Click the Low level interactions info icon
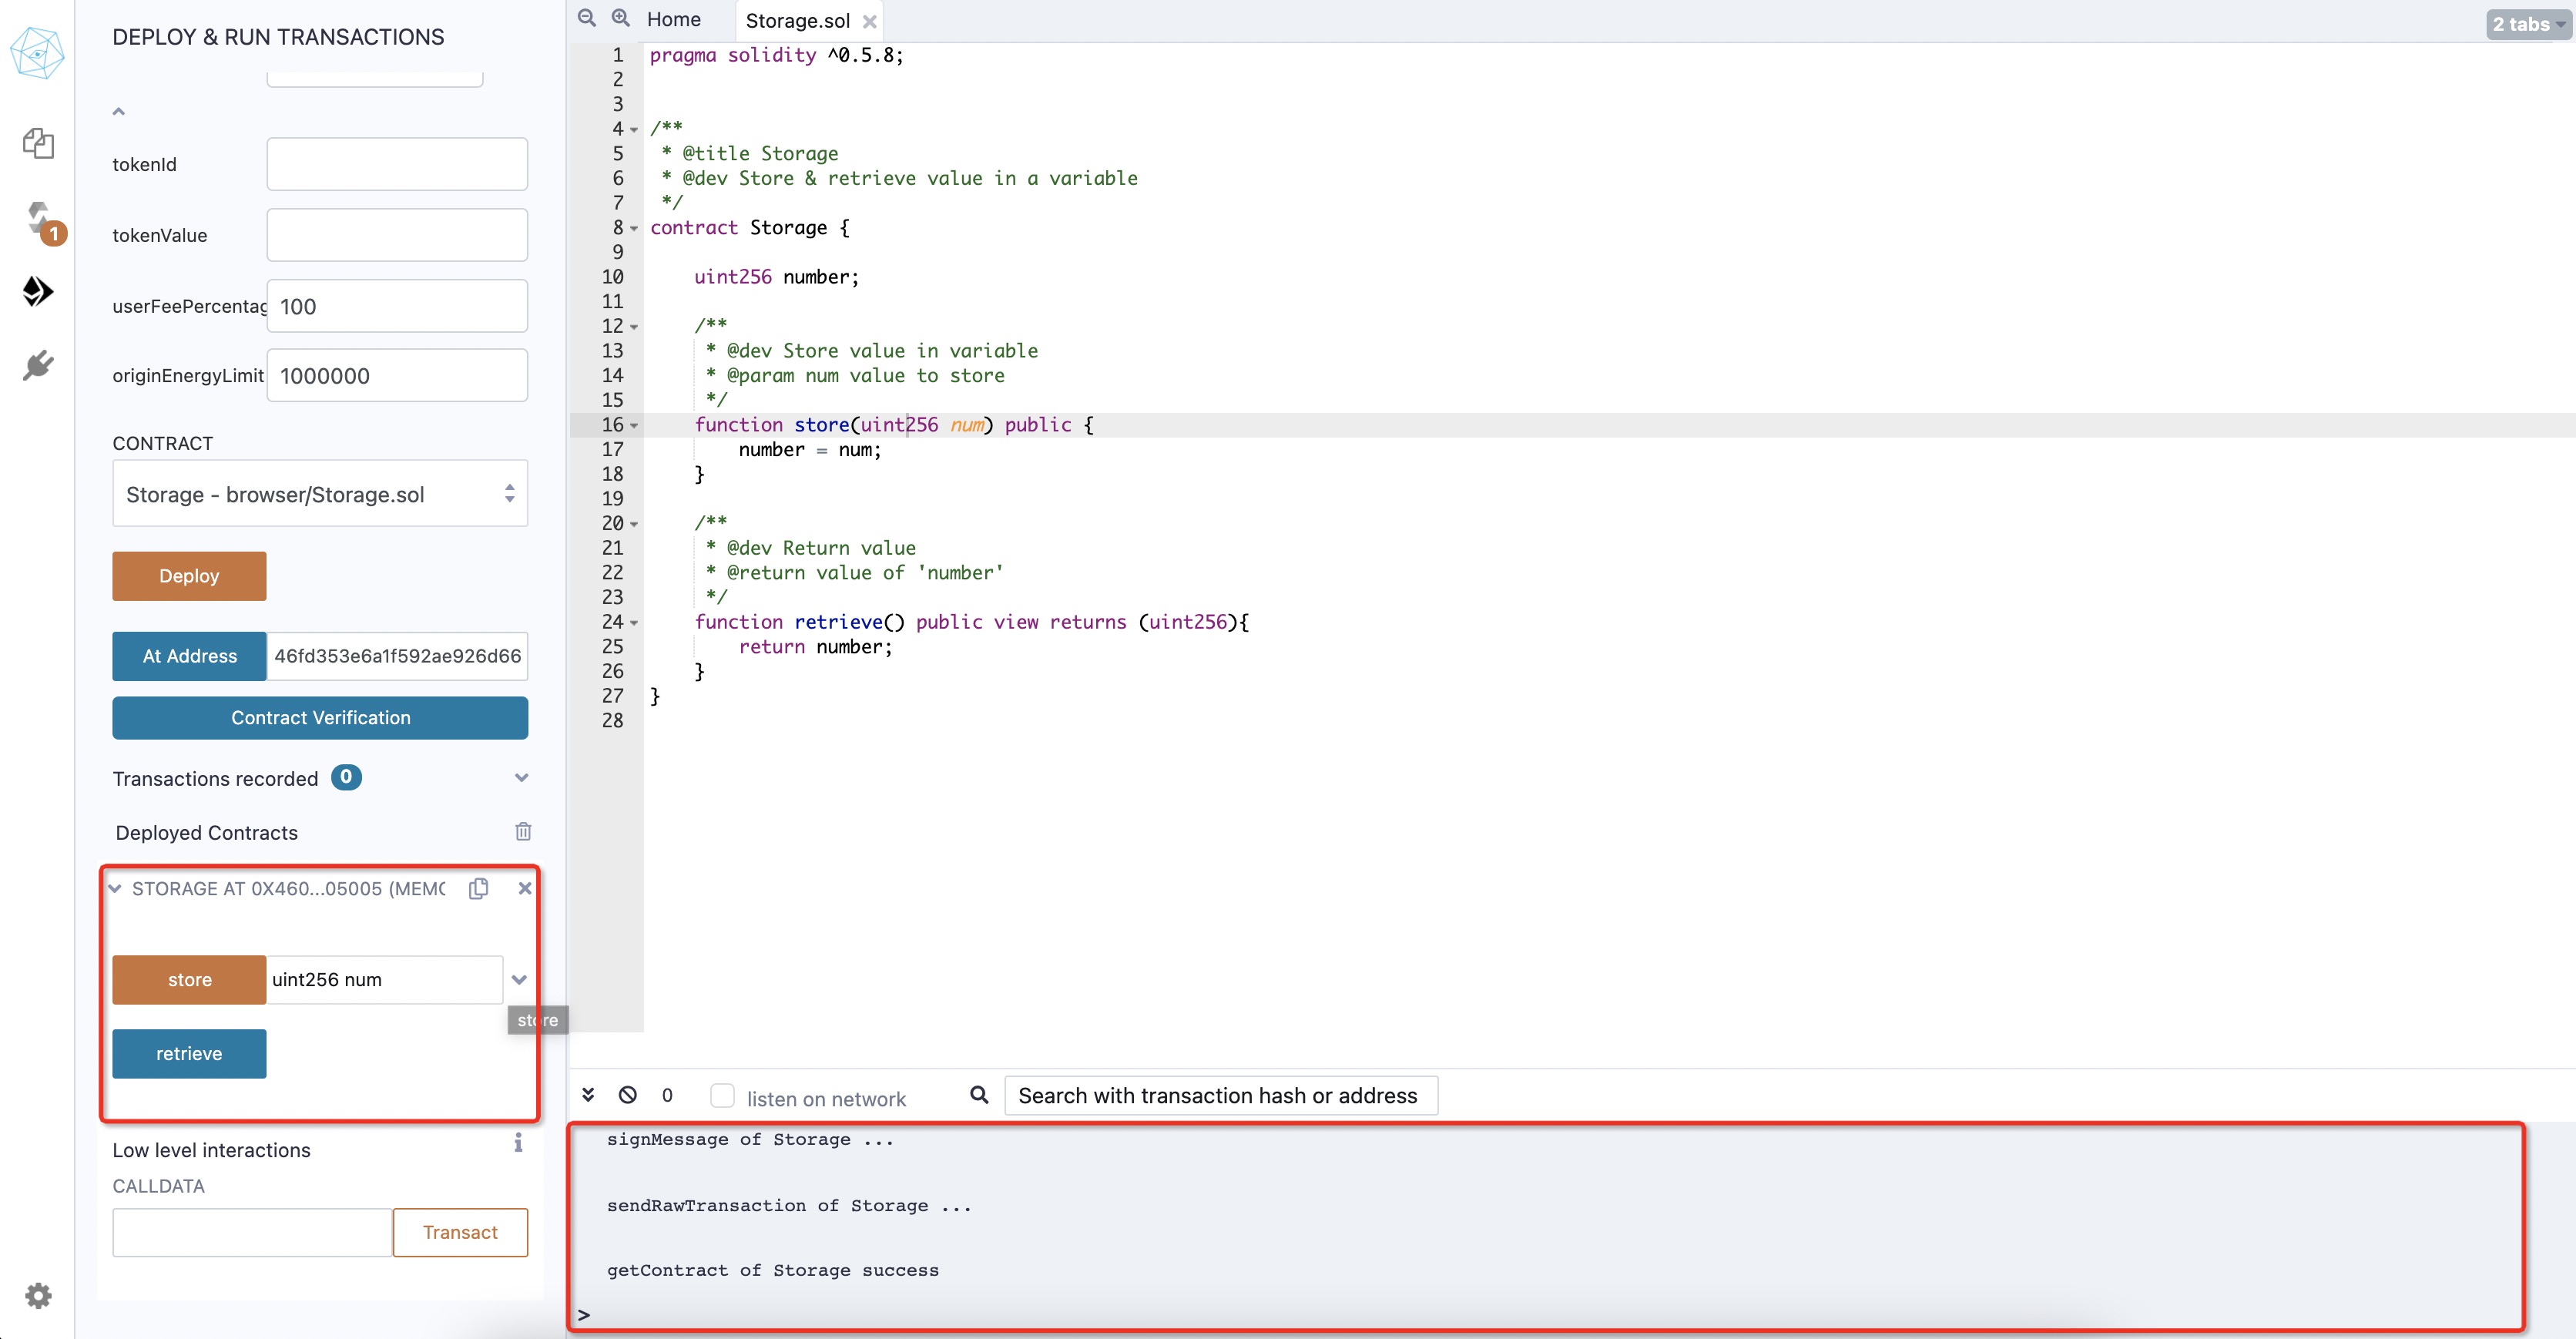The height and width of the screenshot is (1339, 2576). 518,1143
